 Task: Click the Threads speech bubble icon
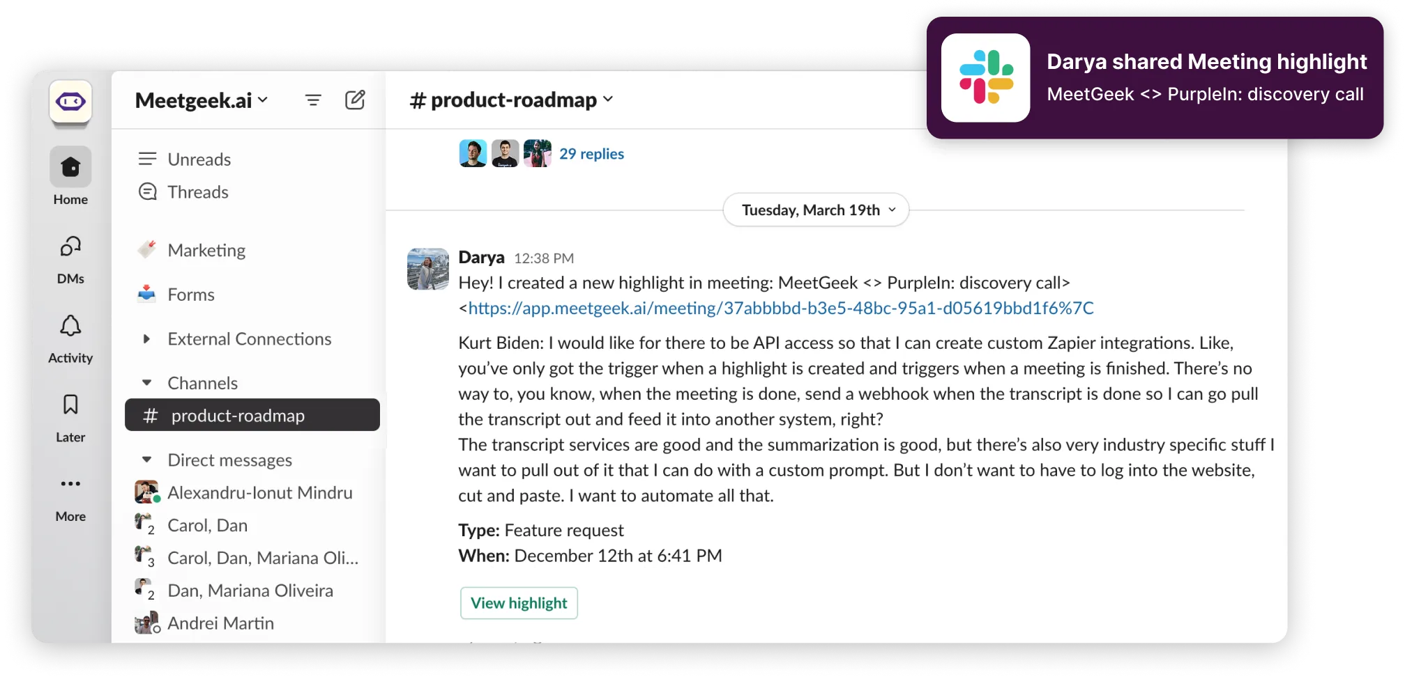(x=148, y=192)
